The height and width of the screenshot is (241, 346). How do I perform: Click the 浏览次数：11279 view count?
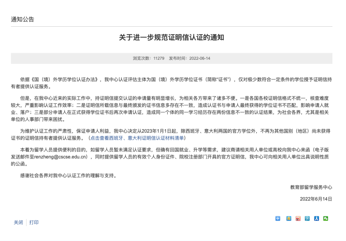(148, 58)
